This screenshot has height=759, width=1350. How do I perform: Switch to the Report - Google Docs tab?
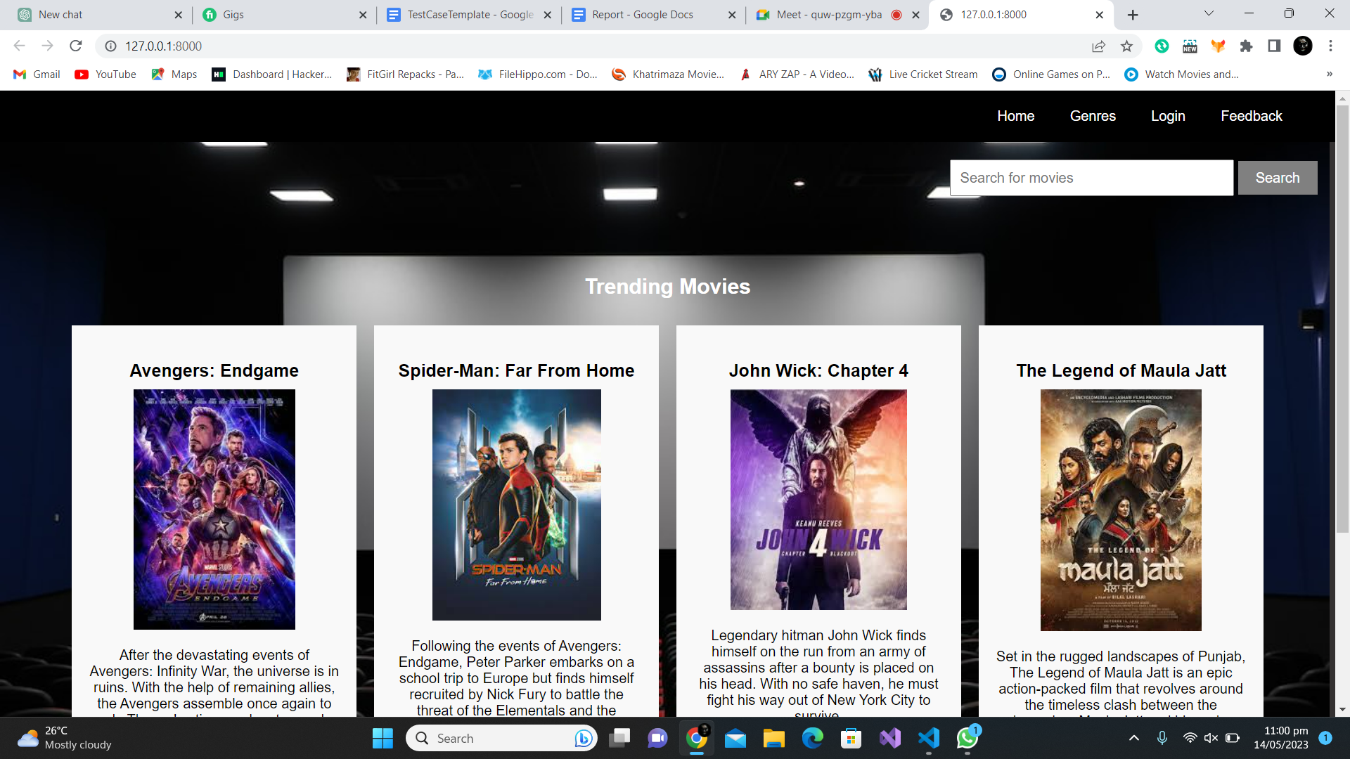click(x=642, y=15)
